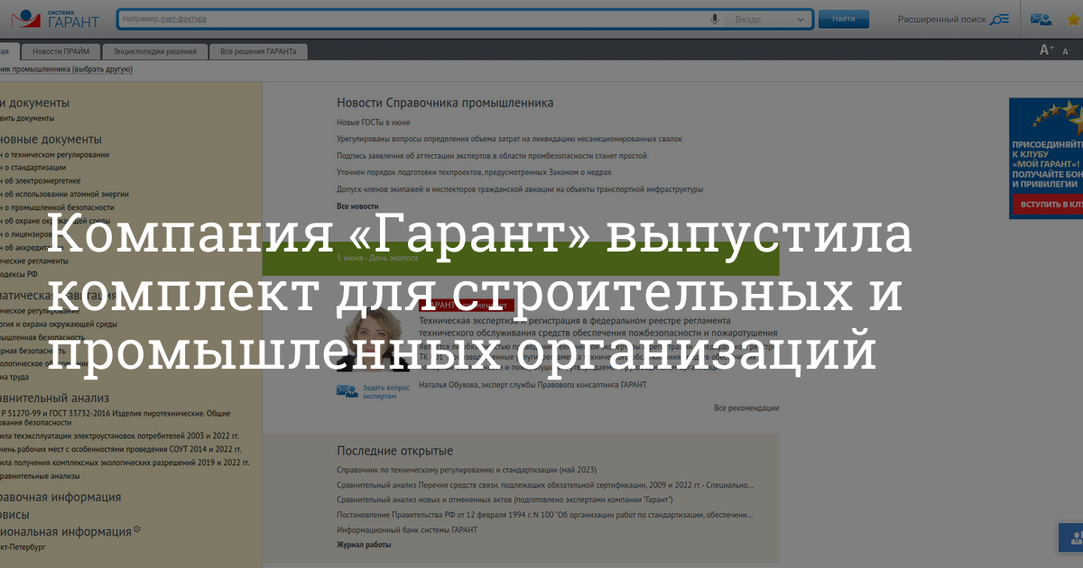Viewport: 1083px width, 568px height.
Task: Increase font size with A+ icon
Action: (1047, 50)
